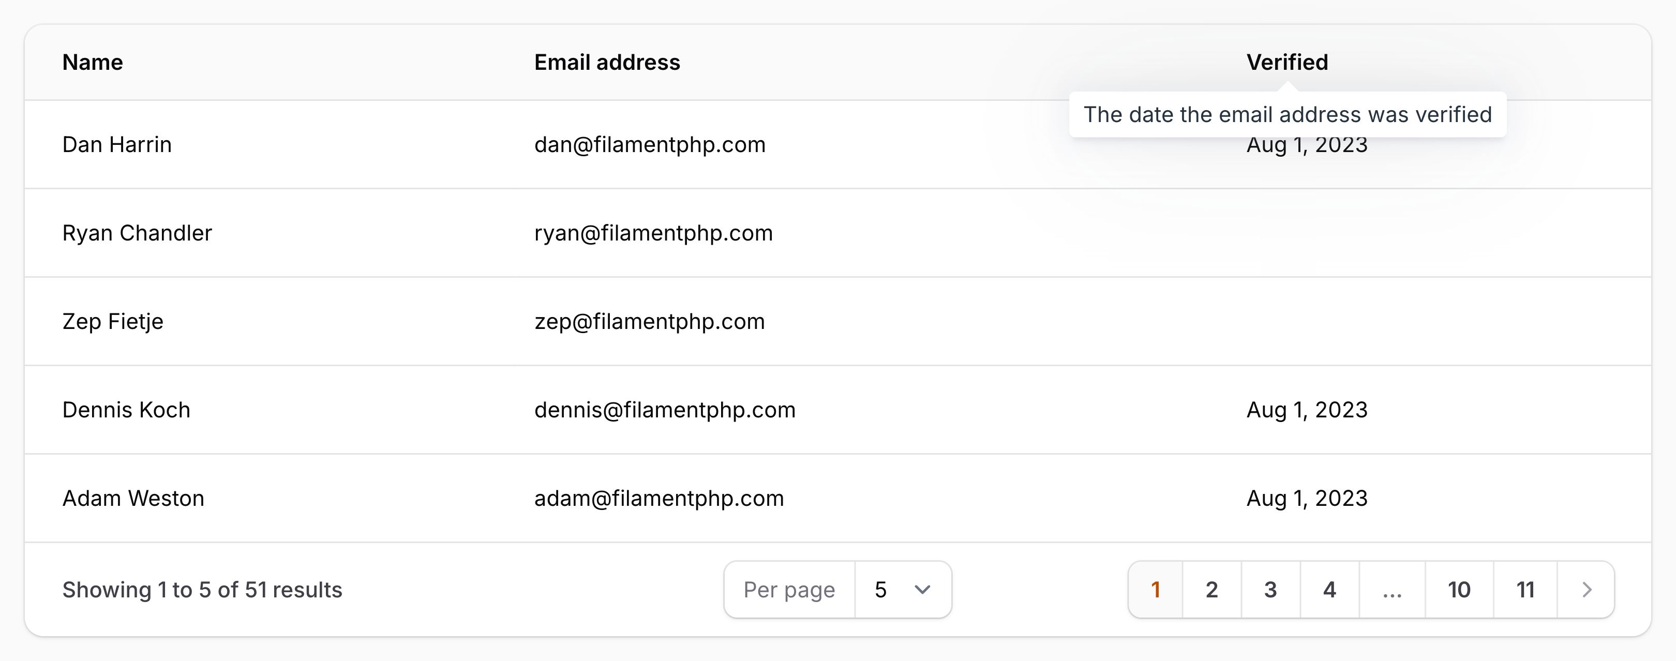Click the verified date tooltip text
This screenshot has width=1676, height=661.
(1288, 114)
